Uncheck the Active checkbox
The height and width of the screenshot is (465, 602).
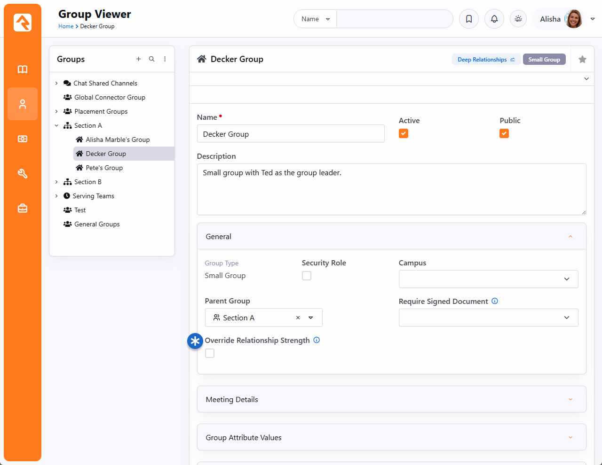point(404,133)
